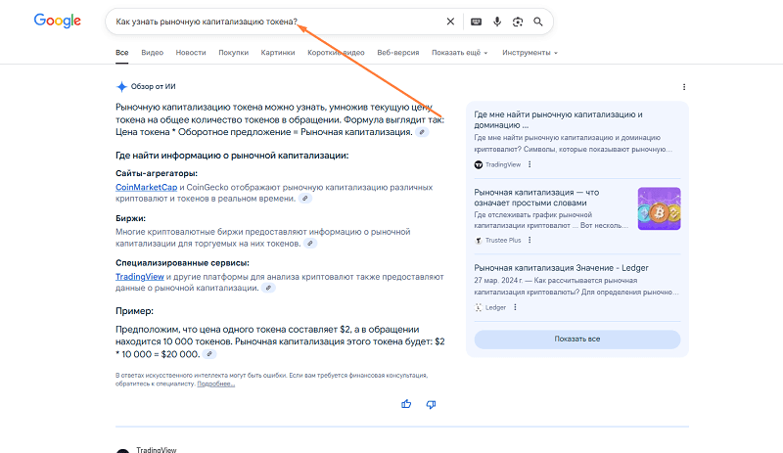Open the 'Подробнее...' disclaimer link

[x=215, y=384]
